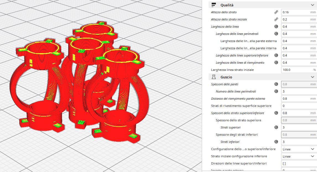Click the Altezza dello strato label
317x172 pixels.
[224, 12]
